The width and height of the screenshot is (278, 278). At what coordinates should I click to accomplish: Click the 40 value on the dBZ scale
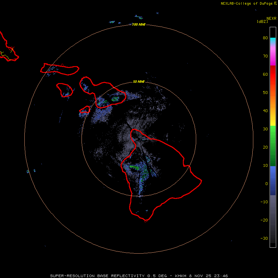click(265, 111)
